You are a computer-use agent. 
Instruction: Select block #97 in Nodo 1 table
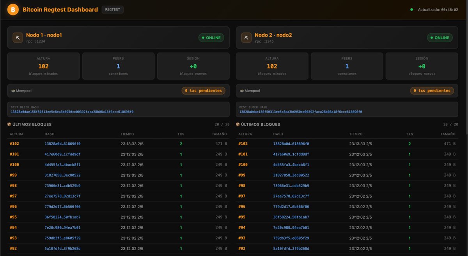click(x=13, y=196)
